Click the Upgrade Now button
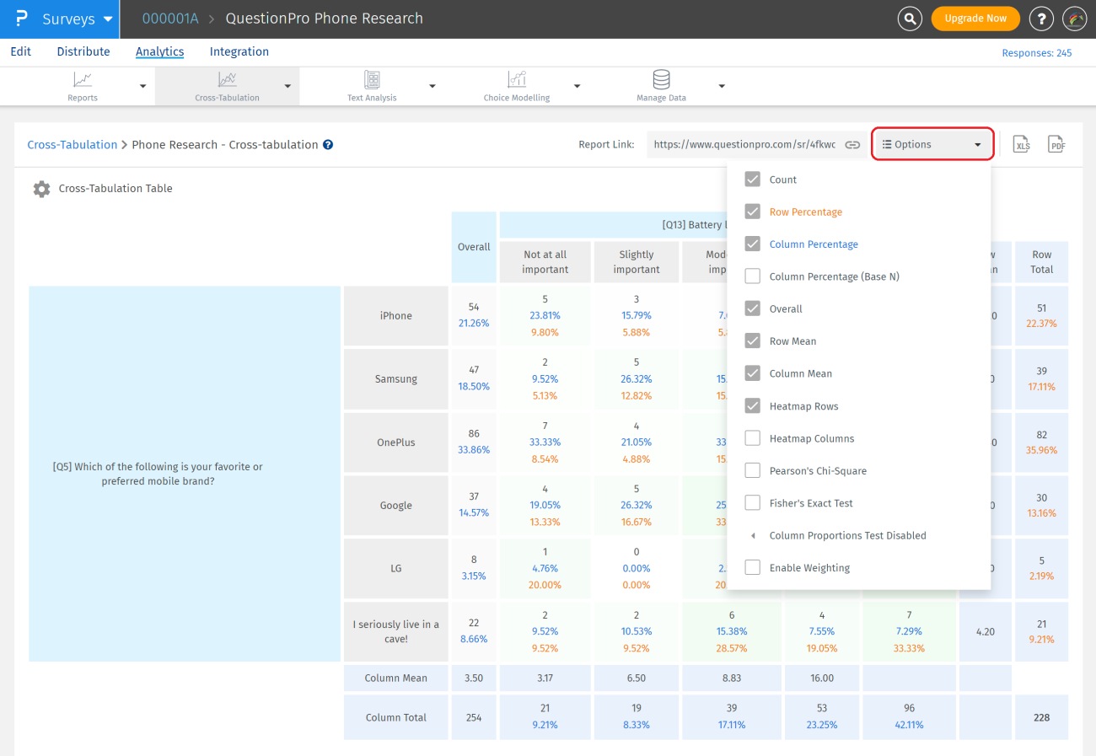1096x756 pixels. pyautogui.click(x=975, y=19)
